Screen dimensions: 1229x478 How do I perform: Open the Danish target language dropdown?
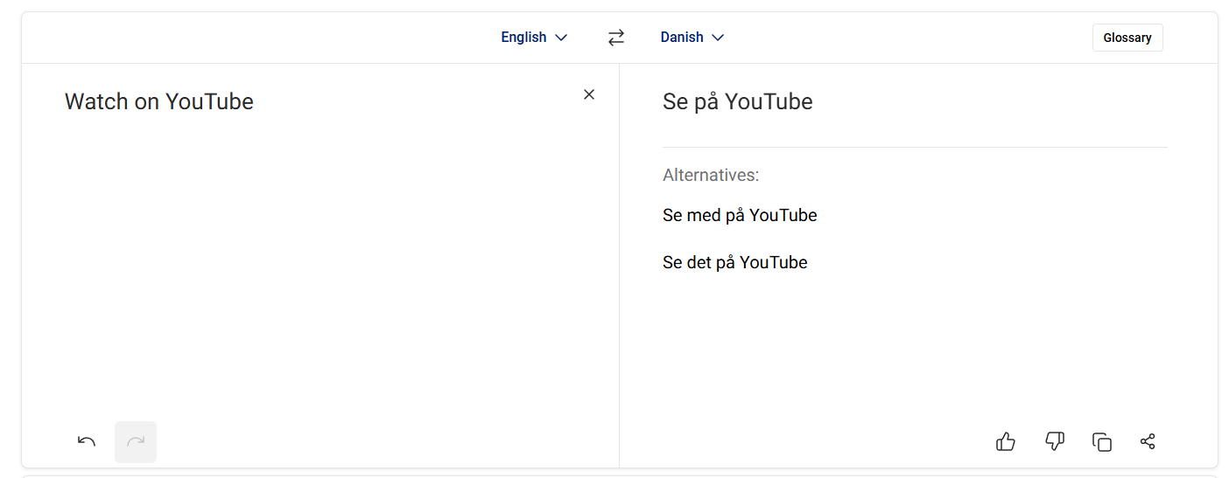point(692,38)
